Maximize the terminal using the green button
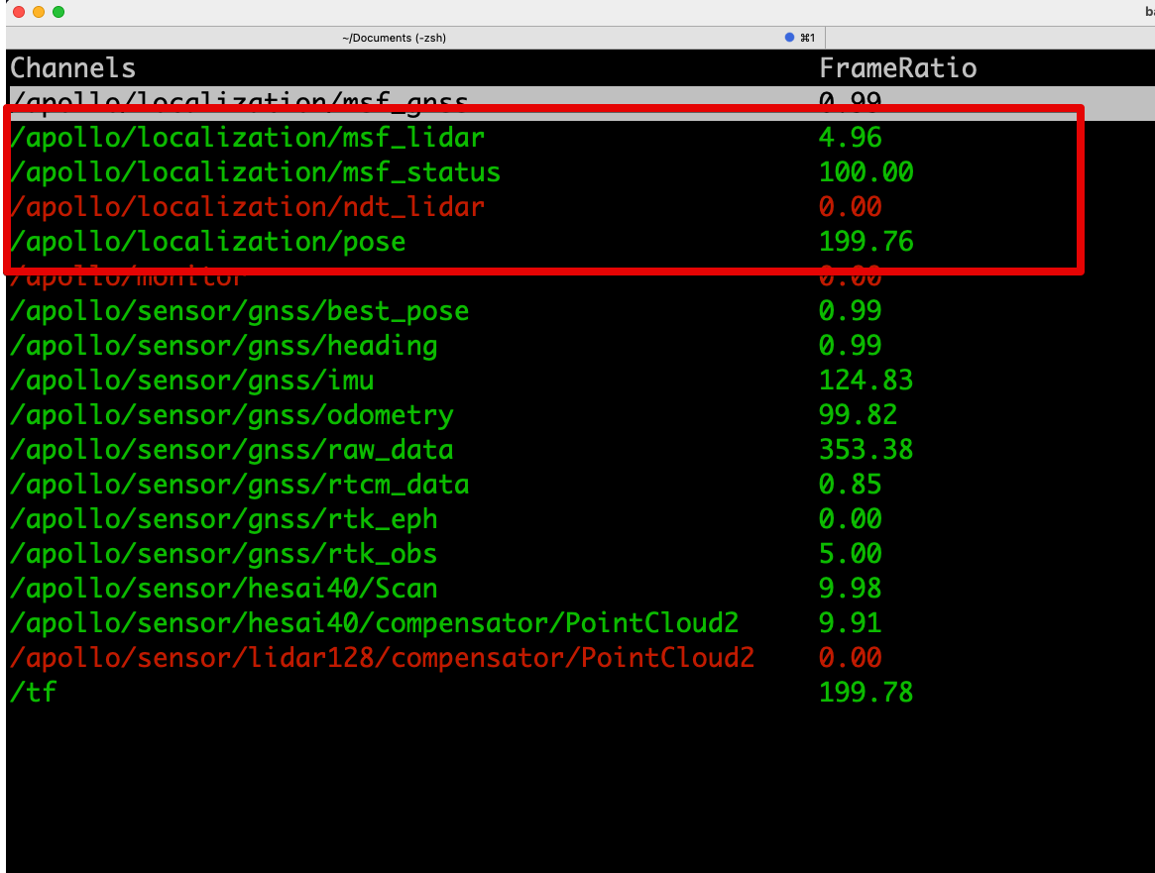 (58, 12)
